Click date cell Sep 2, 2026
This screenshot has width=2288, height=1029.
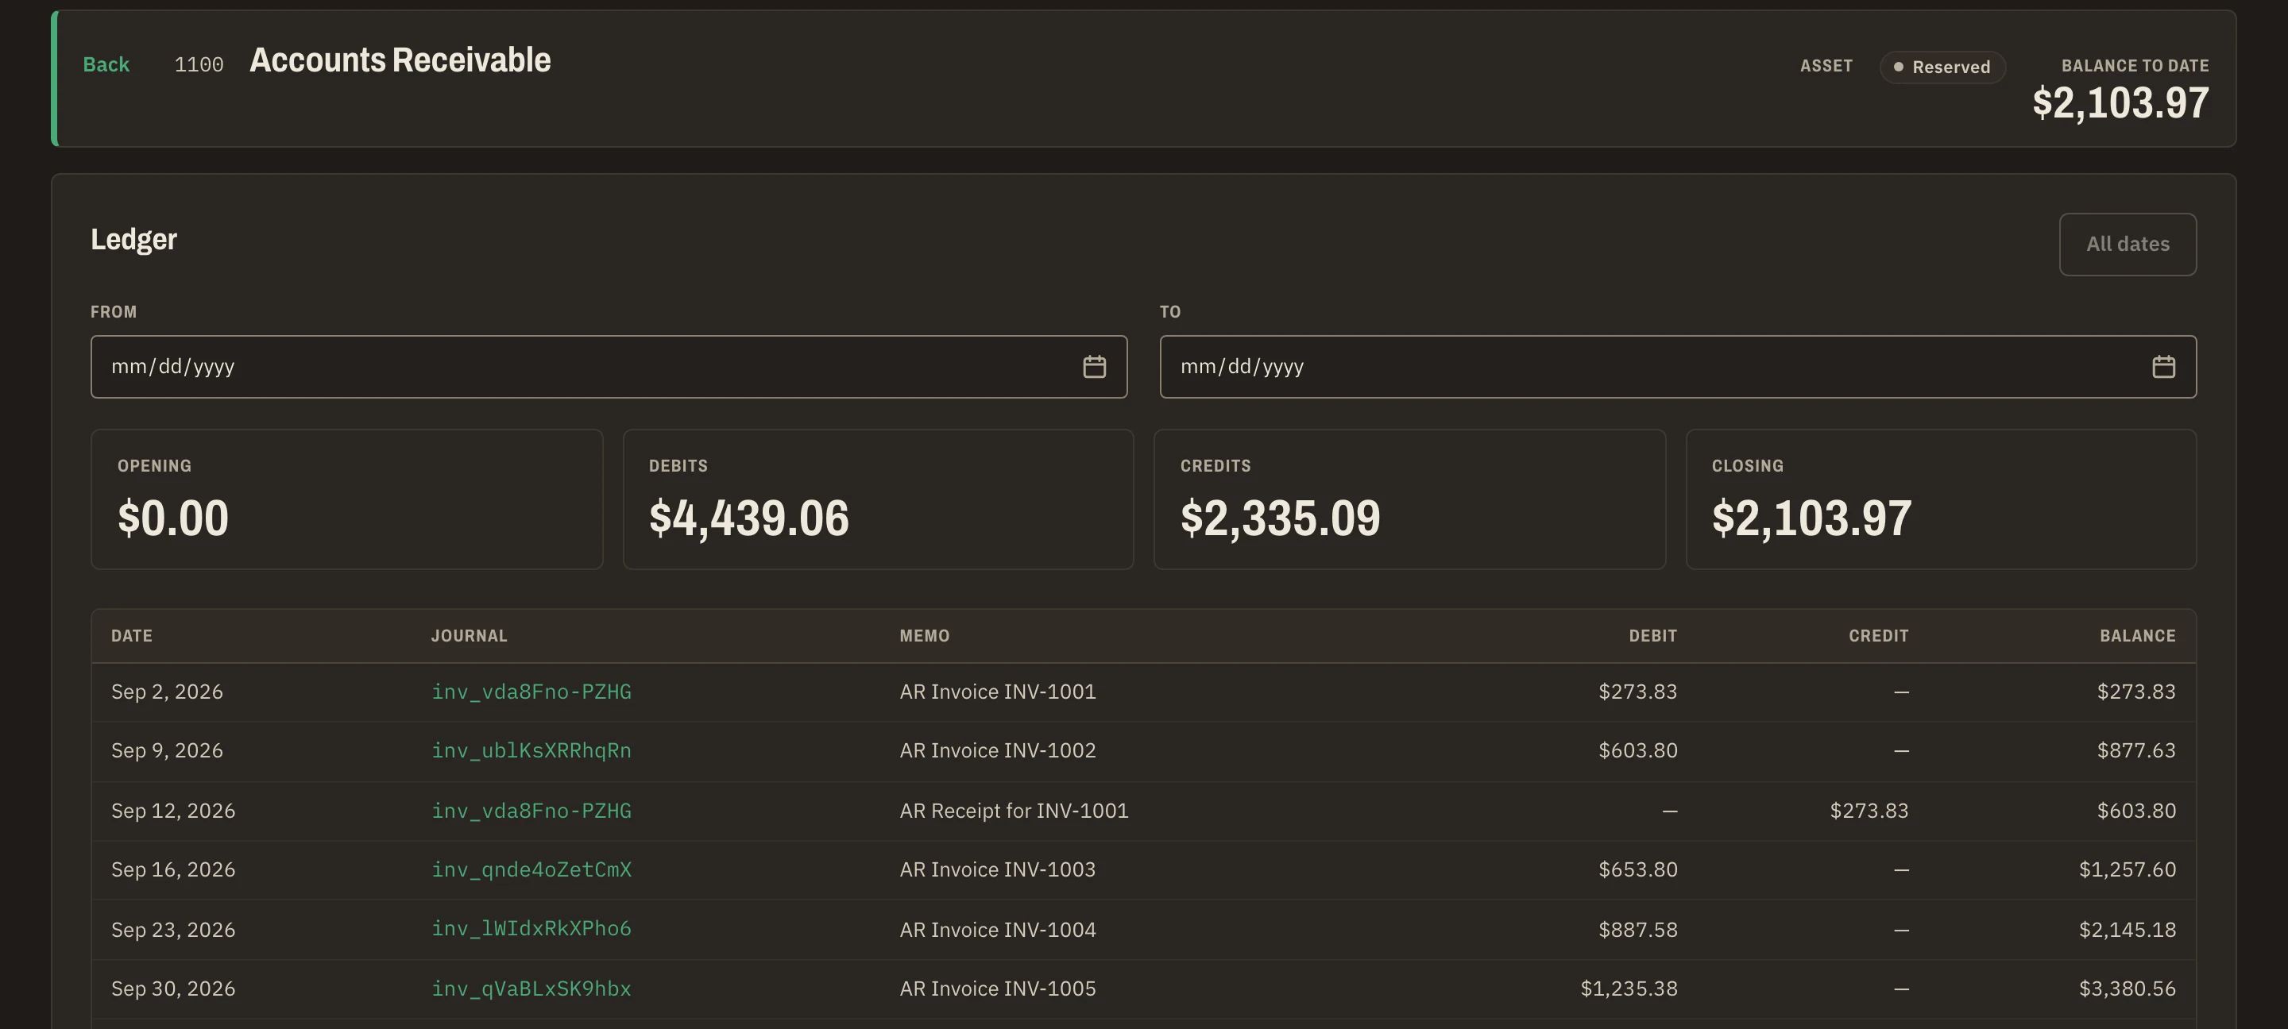(x=167, y=692)
